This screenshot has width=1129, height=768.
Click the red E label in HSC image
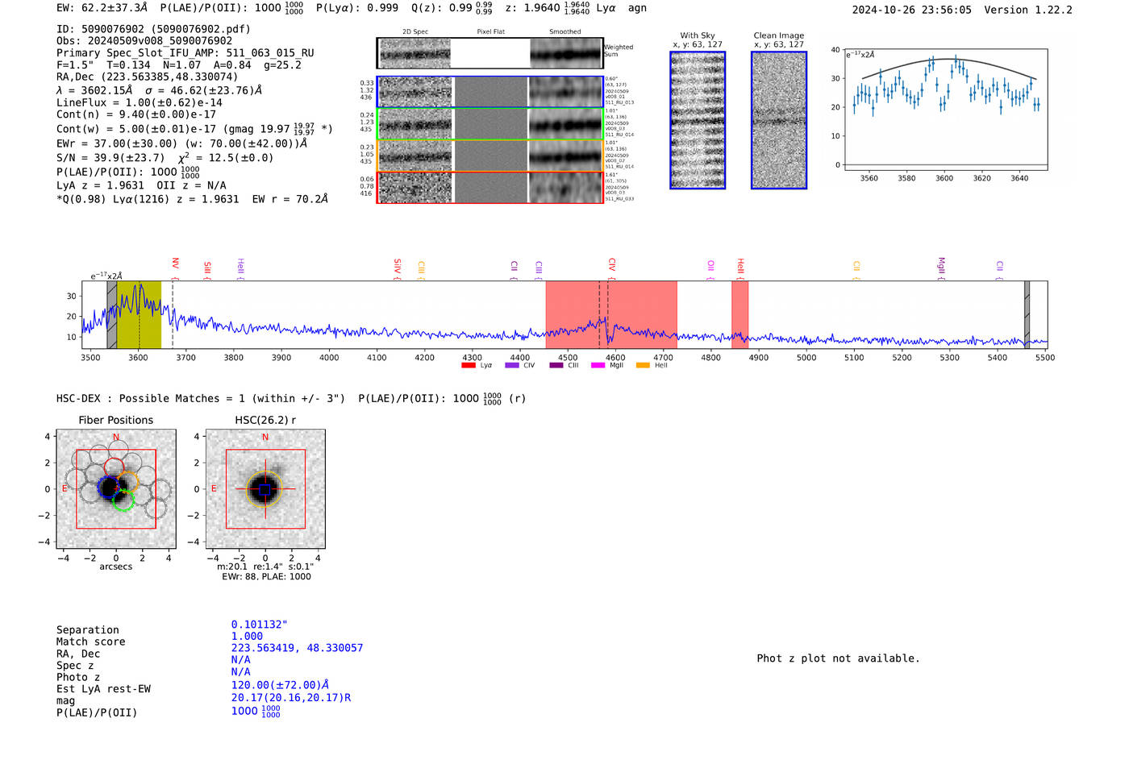214,489
